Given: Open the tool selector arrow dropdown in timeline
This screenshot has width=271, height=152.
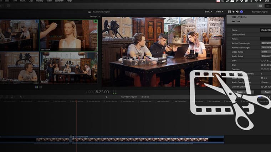Looking at the screenshot, I should click(22, 97).
